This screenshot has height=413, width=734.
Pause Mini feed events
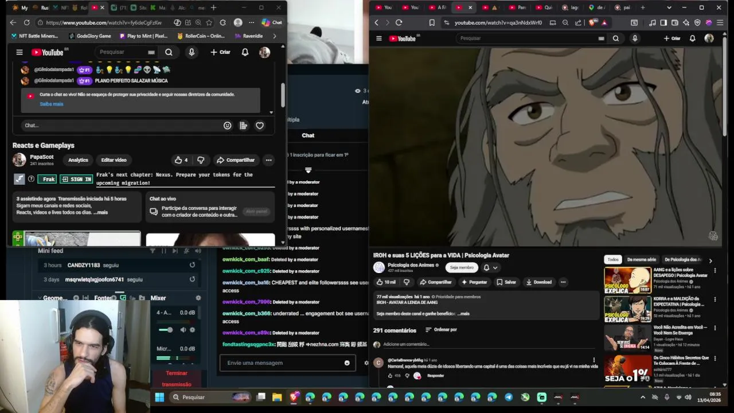[x=164, y=251]
